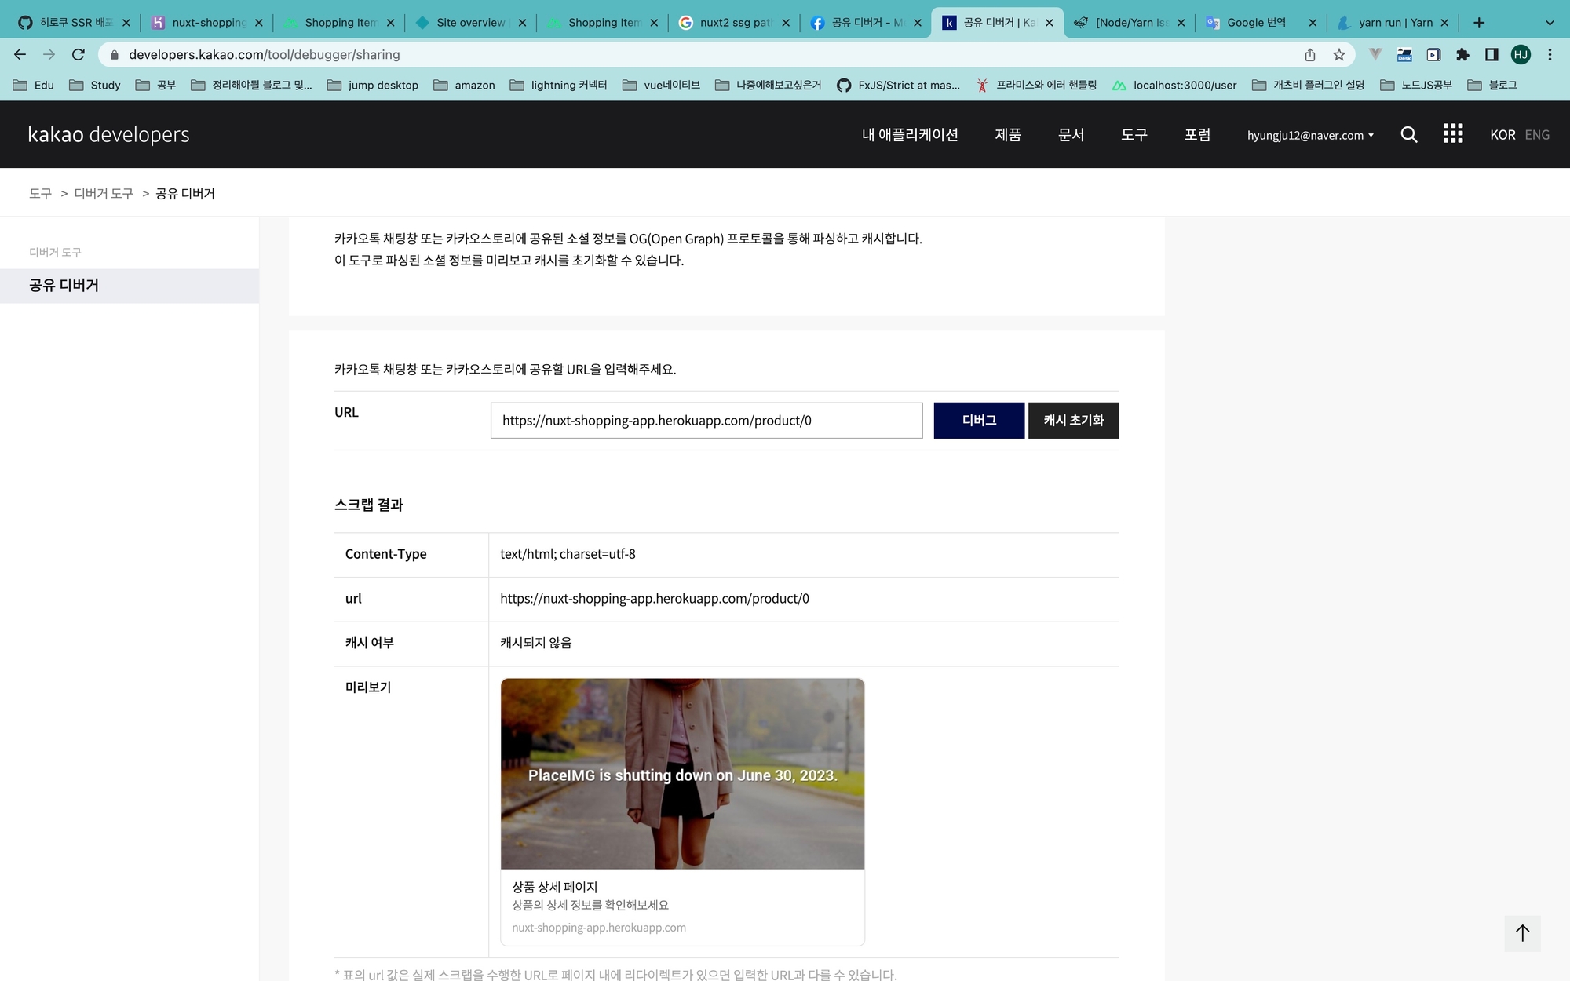Click the Remote Desktop extension icon
1570x981 pixels.
point(1404,54)
